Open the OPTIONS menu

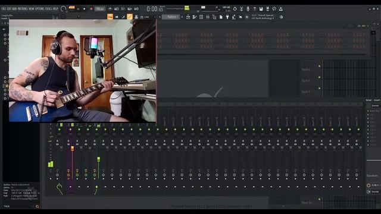[x=40, y=9]
